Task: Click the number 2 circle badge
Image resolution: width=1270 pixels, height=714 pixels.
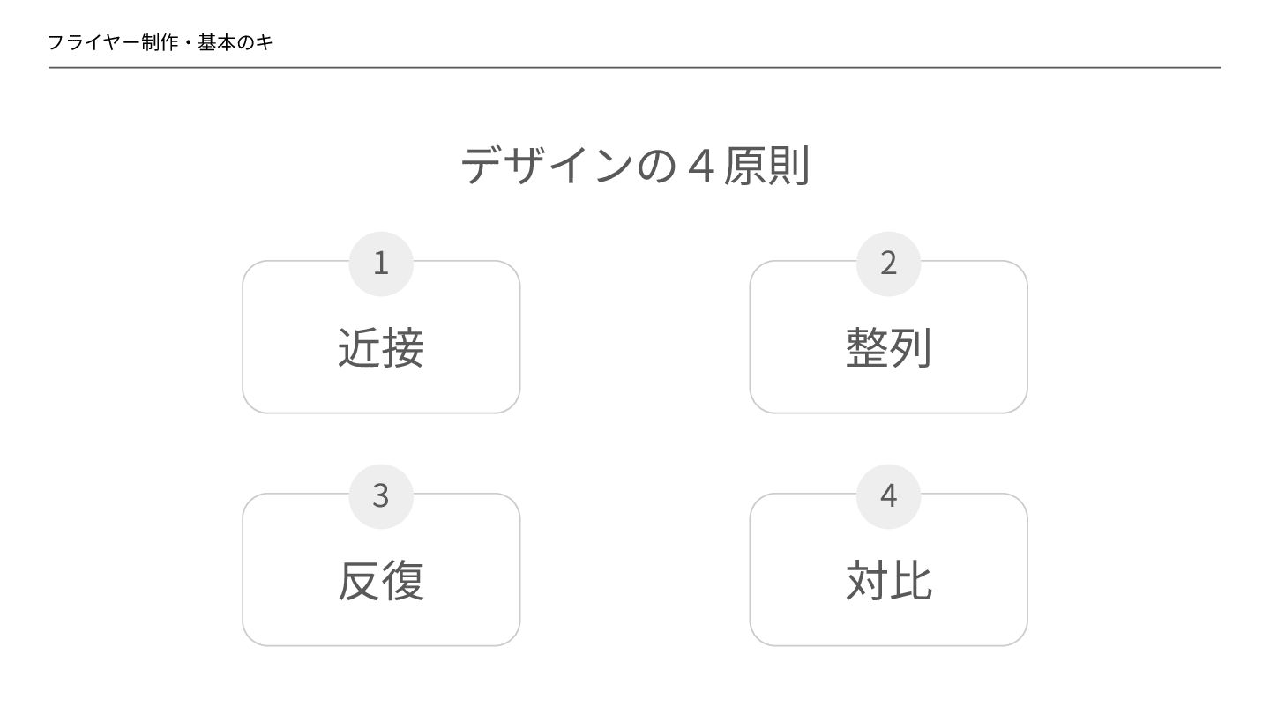Action: pyautogui.click(x=888, y=263)
